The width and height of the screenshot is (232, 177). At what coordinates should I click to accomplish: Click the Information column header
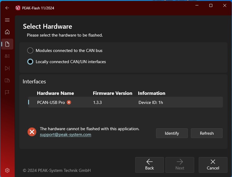tap(152, 93)
